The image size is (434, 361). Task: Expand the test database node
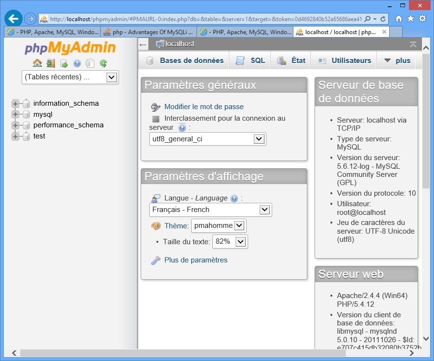tap(15, 137)
